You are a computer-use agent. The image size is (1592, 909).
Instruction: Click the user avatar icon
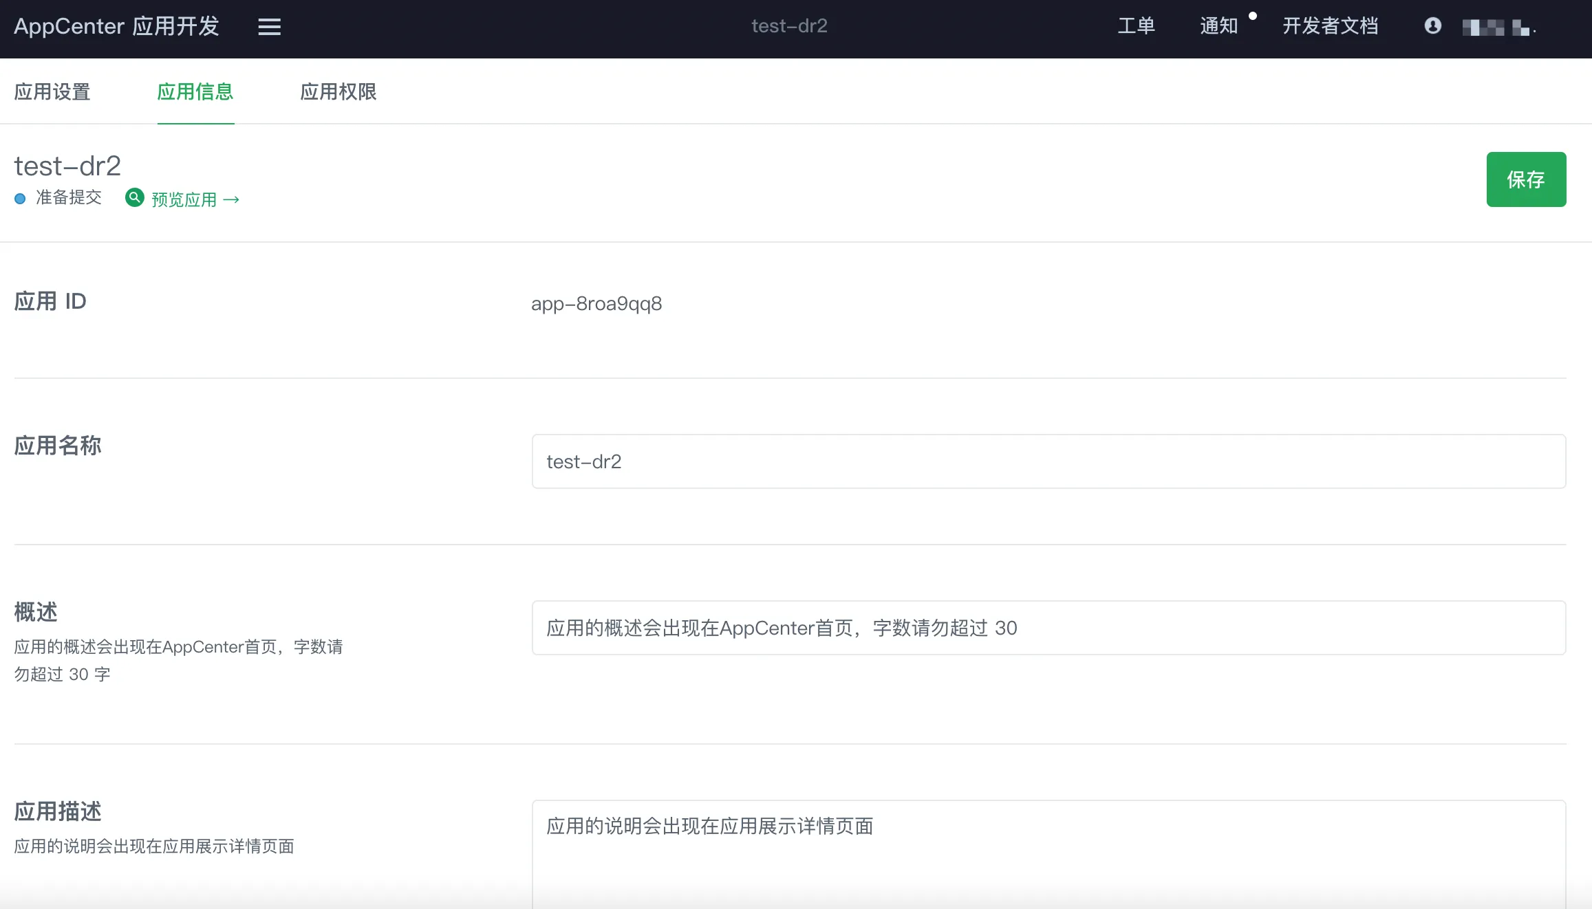[x=1432, y=26]
